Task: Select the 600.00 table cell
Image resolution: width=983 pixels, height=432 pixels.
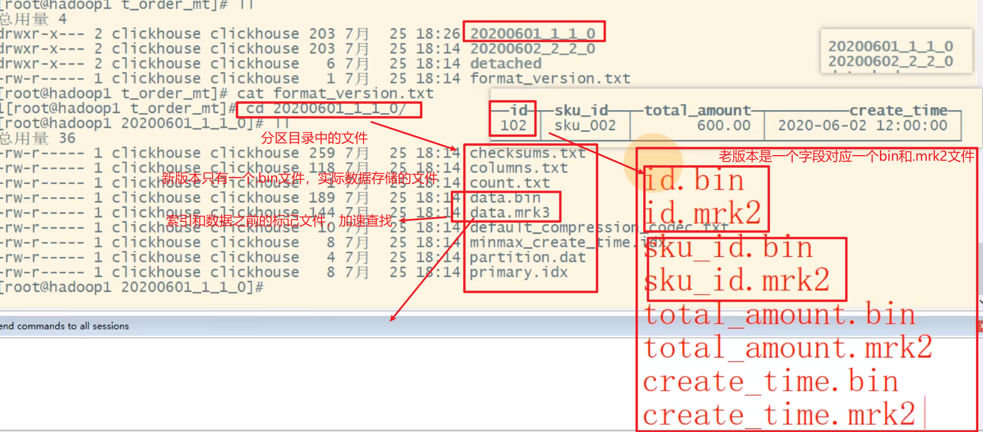Action: click(x=724, y=125)
